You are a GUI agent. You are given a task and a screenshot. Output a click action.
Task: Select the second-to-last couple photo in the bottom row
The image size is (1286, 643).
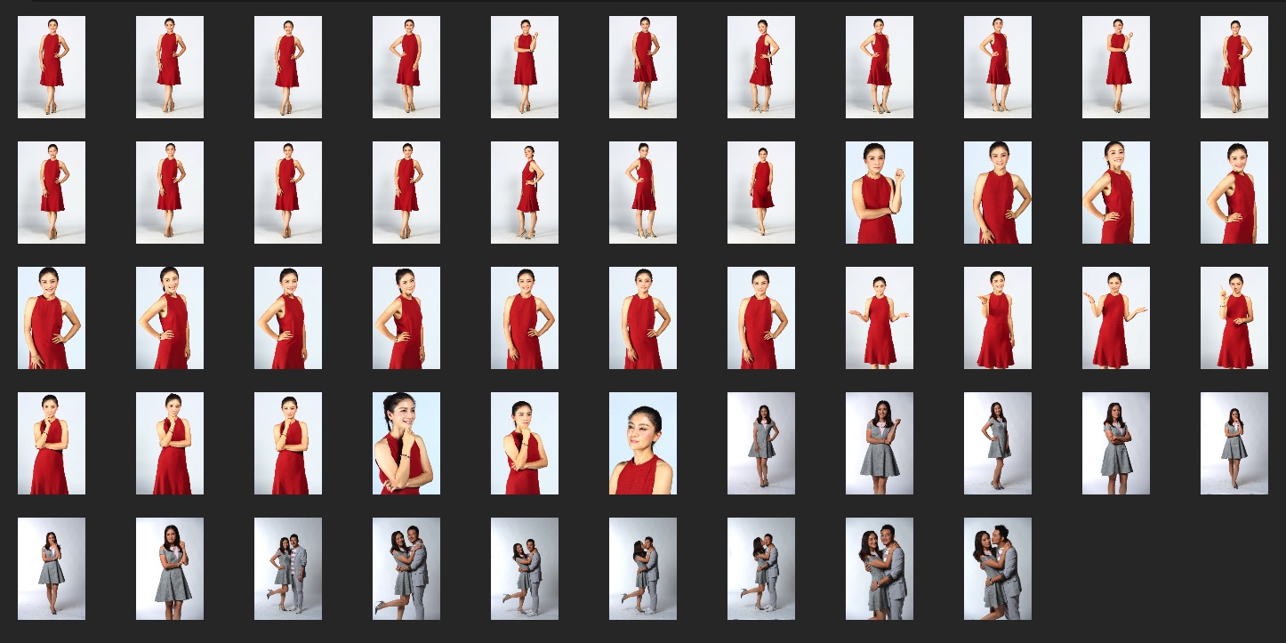(879, 569)
